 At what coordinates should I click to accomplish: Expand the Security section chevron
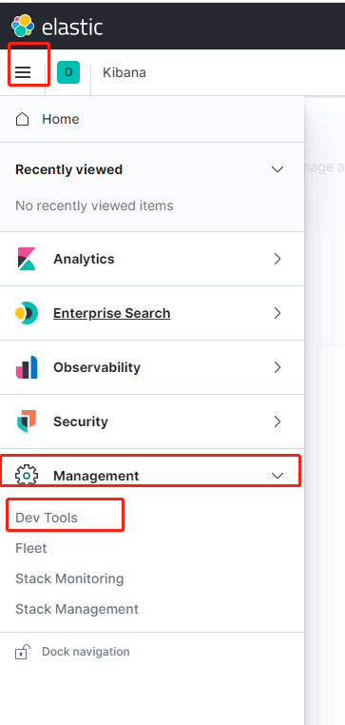278,421
